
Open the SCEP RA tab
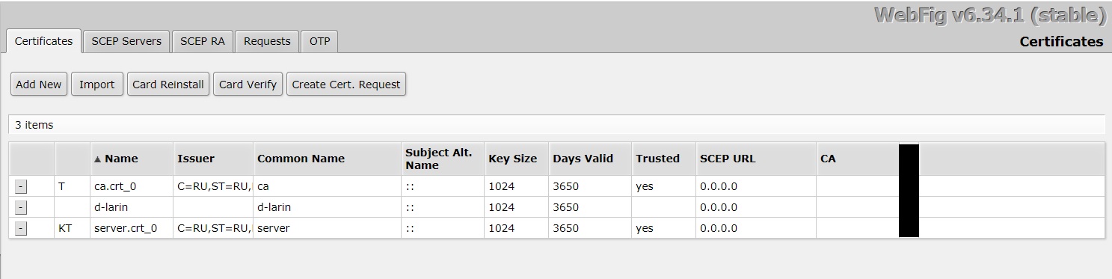coord(203,41)
